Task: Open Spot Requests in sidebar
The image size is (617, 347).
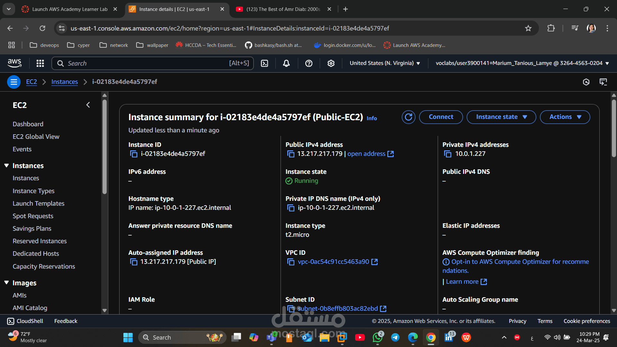Action: pyautogui.click(x=33, y=216)
